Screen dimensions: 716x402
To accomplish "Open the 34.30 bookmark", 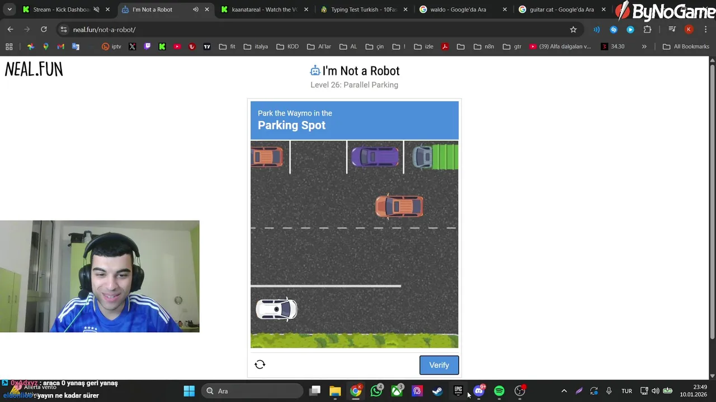I will pos(613,46).
